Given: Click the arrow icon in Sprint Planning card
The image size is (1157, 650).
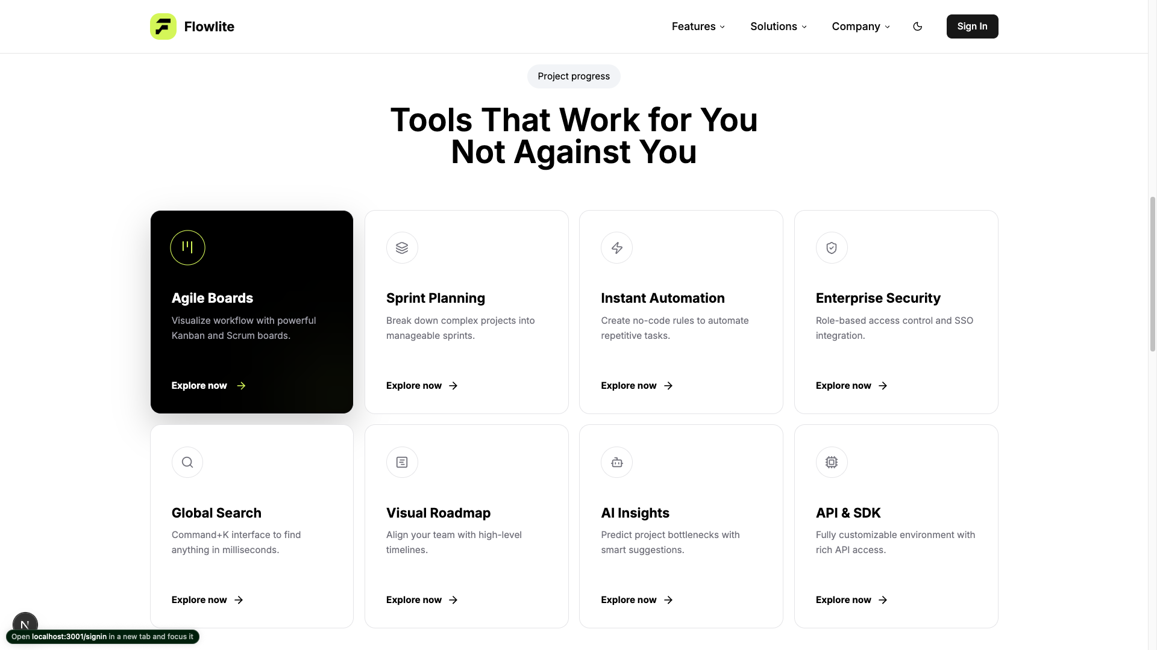Looking at the screenshot, I should pos(453,386).
